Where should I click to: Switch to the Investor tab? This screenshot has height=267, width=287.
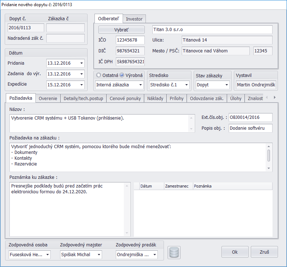pos(134,19)
